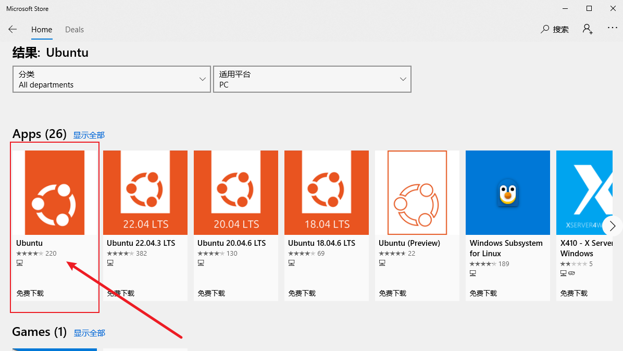Select the Ubuntu 22.04.3 LTS title
This screenshot has width=623, height=351.
(x=141, y=243)
